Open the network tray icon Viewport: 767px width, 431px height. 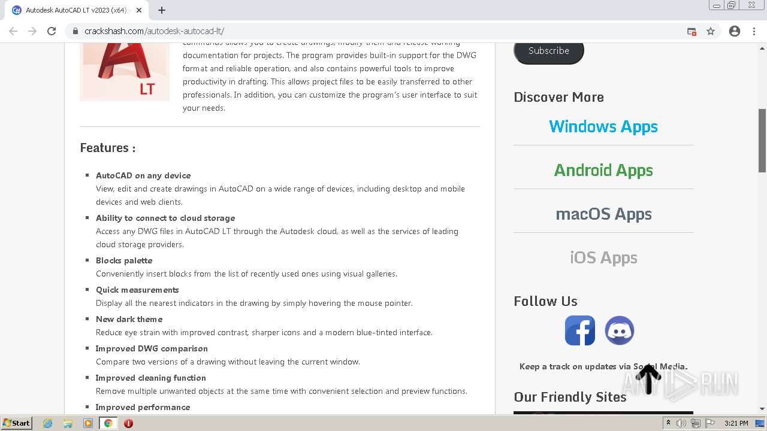(x=696, y=423)
